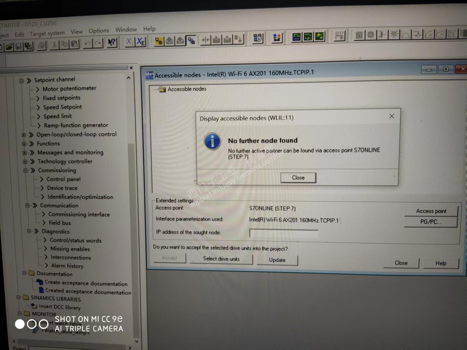Dismiss the dialog with its X button
The height and width of the screenshot is (350, 467).
click(392, 116)
